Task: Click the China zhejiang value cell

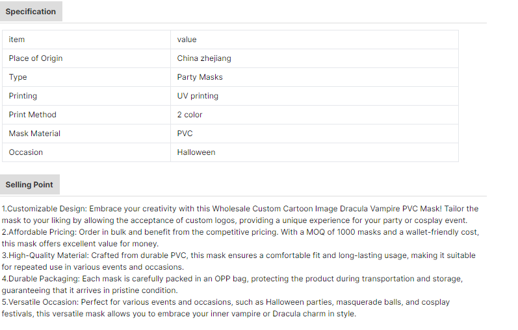Action: pyautogui.click(x=314, y=58)
